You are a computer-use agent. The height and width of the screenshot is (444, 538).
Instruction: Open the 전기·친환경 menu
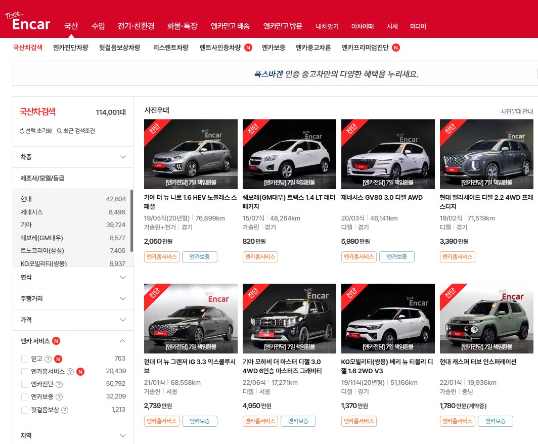[136, 26]
